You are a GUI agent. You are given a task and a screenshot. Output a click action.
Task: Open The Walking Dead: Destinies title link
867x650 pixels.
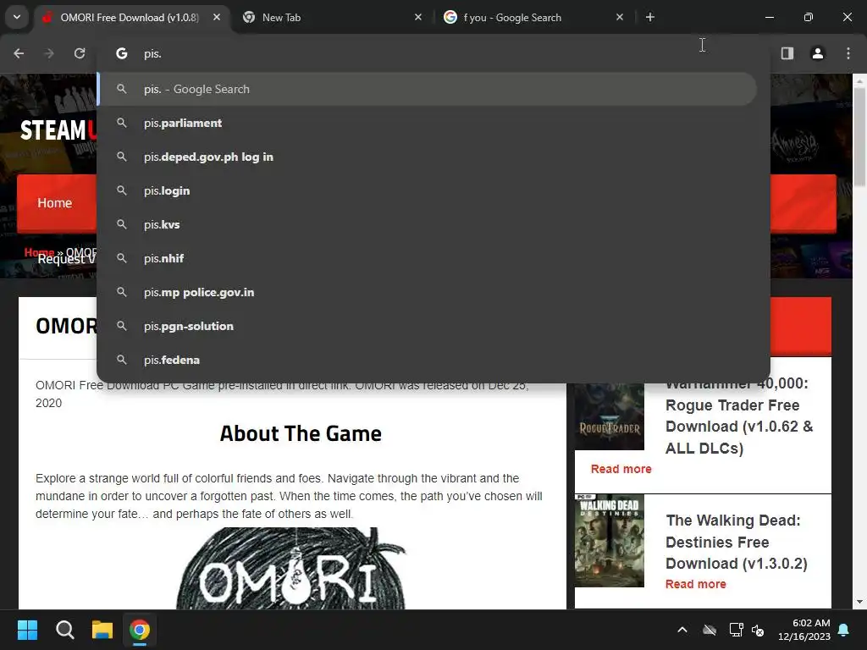tap(736, 542)
